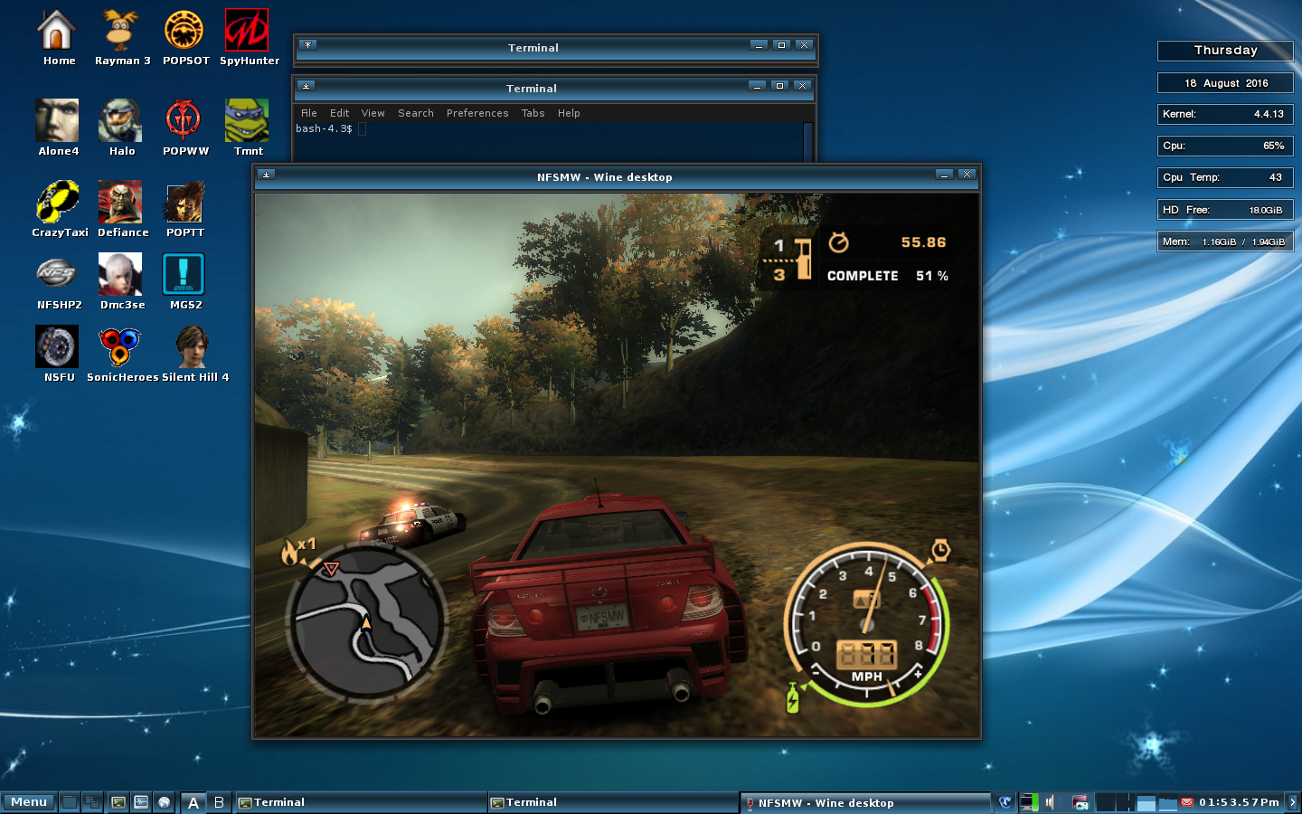Viewport: 1302px width, 814px height.
Task: Open the File menu in Terminal
Action: [x=309, y=113]
